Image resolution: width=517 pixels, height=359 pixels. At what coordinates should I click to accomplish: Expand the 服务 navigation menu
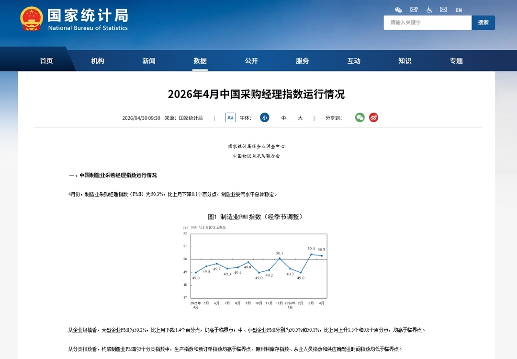(x=303, y=61)
